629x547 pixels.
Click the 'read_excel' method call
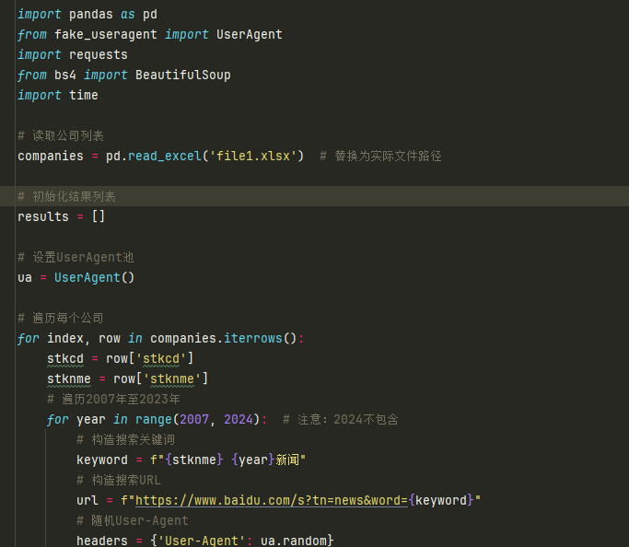[165, 156]
